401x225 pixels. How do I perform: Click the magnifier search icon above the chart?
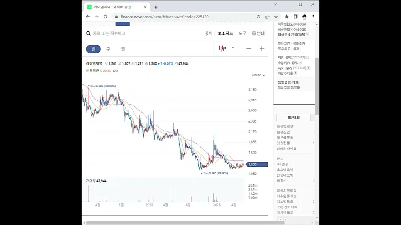coord(88,33)
